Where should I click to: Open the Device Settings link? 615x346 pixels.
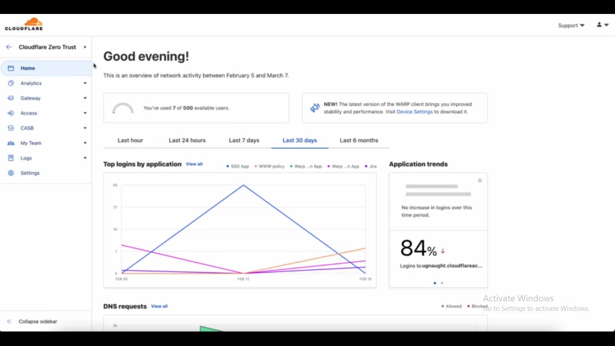pos(415,112)
